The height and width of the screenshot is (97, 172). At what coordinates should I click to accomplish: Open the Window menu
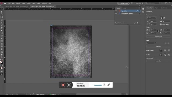(x=44, y=3)
